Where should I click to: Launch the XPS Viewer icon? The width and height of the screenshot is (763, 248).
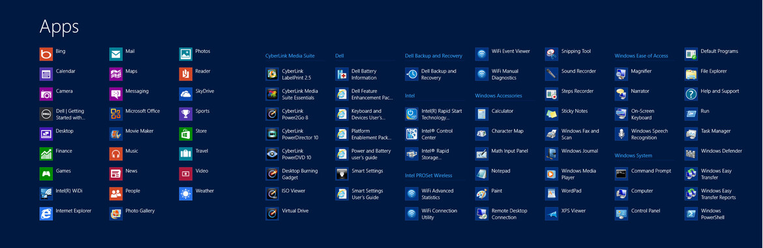[x=551, y=214]
